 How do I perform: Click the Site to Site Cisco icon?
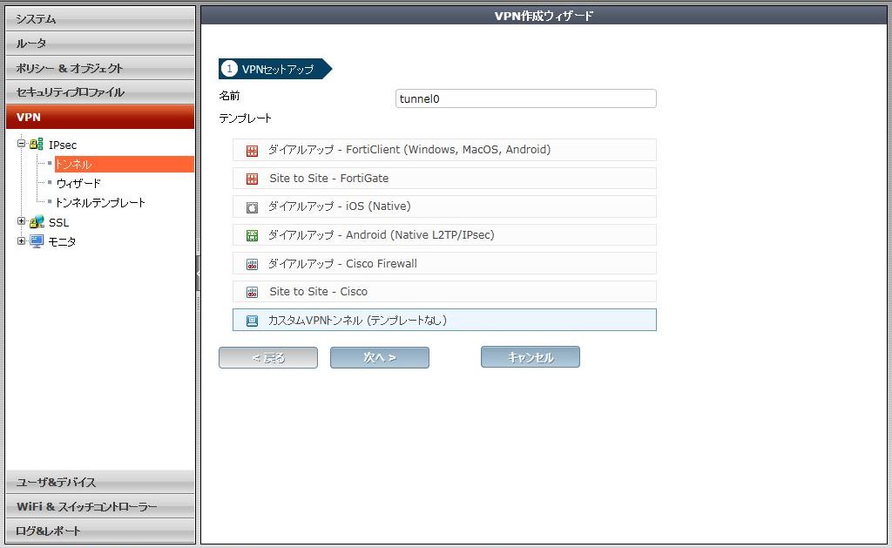252,292
